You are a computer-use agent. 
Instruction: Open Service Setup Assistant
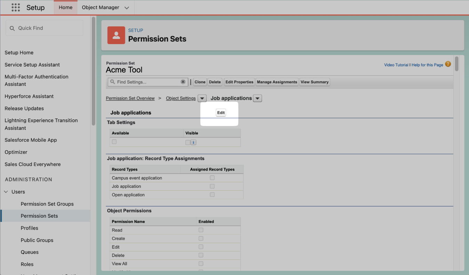click(x=32, y=65)
